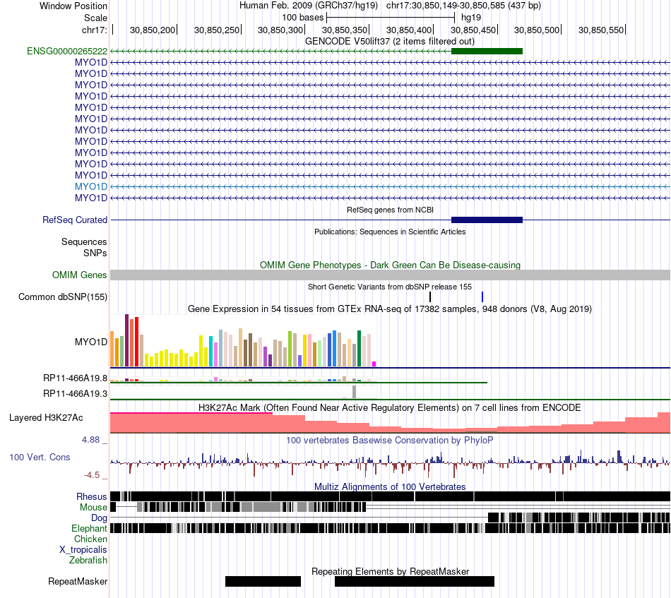671x598 pixels.
Task: Click the X_tropicalis alignment label
Action: [83, 550]
